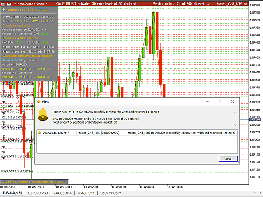Viewport: 263px width, 197px height.
Task: Click bell icon in the 2023.01.11 12:07:47 log row
Action: tap(39, 133)
